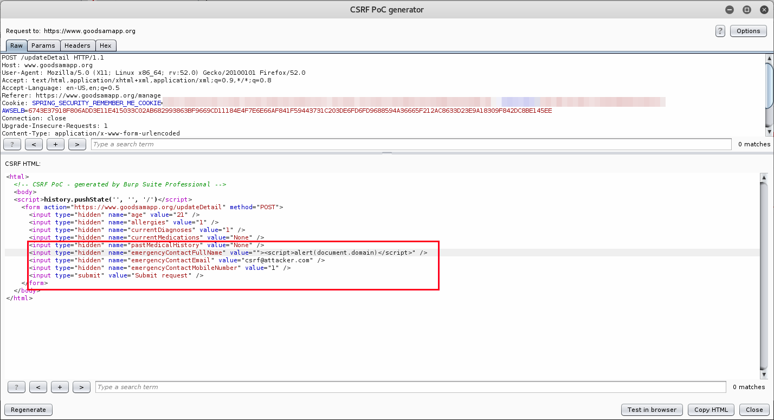Viewport: 774px width, 420px height.
Task: Open the help icon next to Options
Action: click(x=720, y=31)
